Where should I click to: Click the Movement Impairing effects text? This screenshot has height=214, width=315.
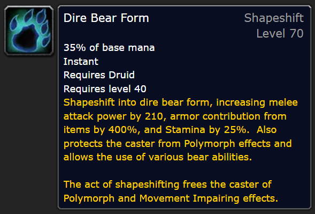tap(209, 198)
